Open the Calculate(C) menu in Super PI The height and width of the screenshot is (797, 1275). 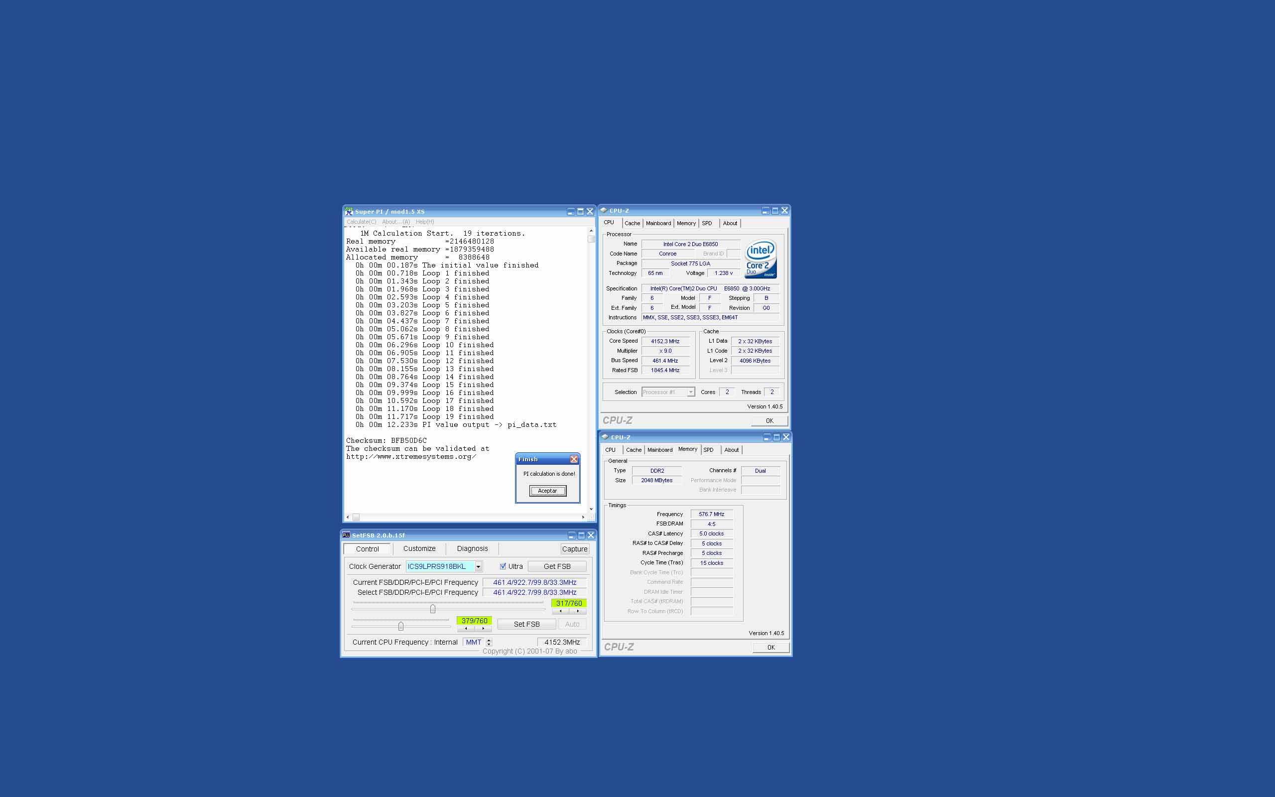pos(362,222)
